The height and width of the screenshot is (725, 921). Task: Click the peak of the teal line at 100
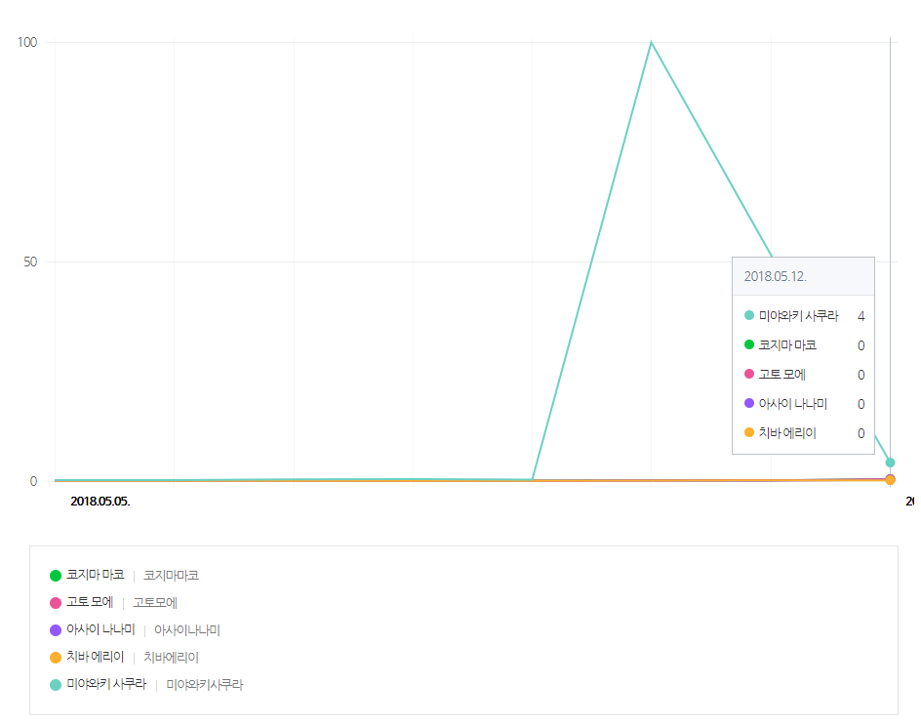[651, 43]
